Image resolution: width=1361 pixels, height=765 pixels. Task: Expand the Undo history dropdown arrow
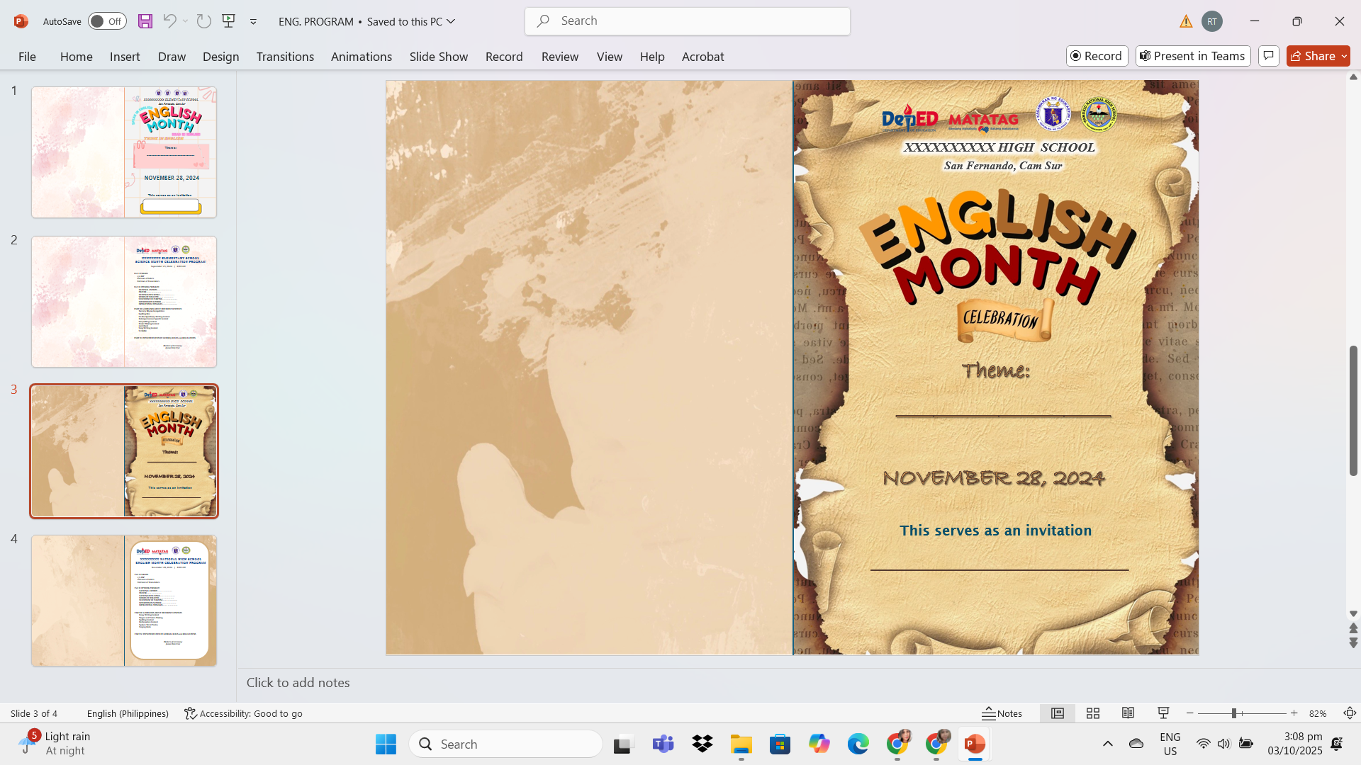(186, 21)
